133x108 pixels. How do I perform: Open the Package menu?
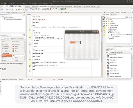[x=35, y=4]
